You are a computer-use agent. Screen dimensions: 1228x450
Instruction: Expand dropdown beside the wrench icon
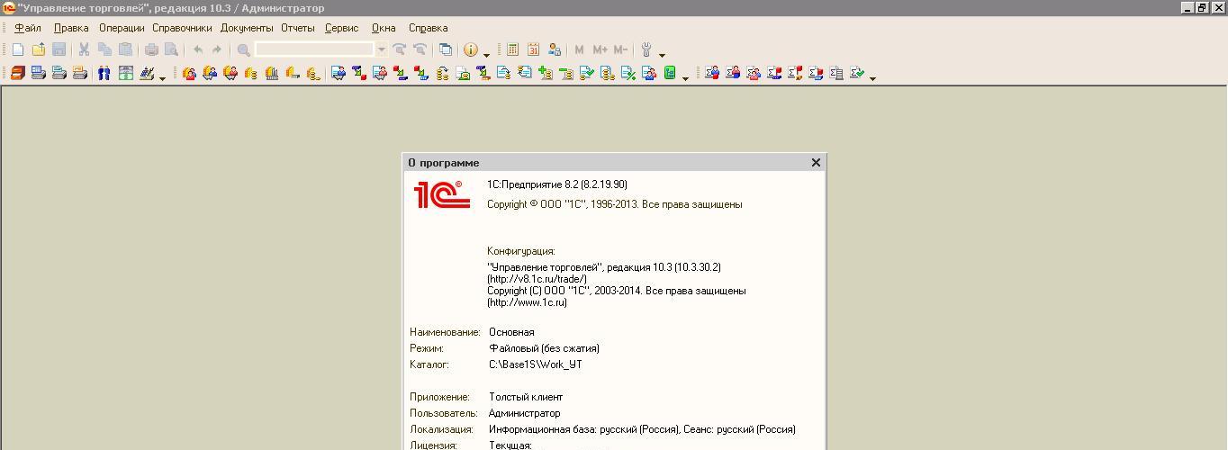(662, 55)
